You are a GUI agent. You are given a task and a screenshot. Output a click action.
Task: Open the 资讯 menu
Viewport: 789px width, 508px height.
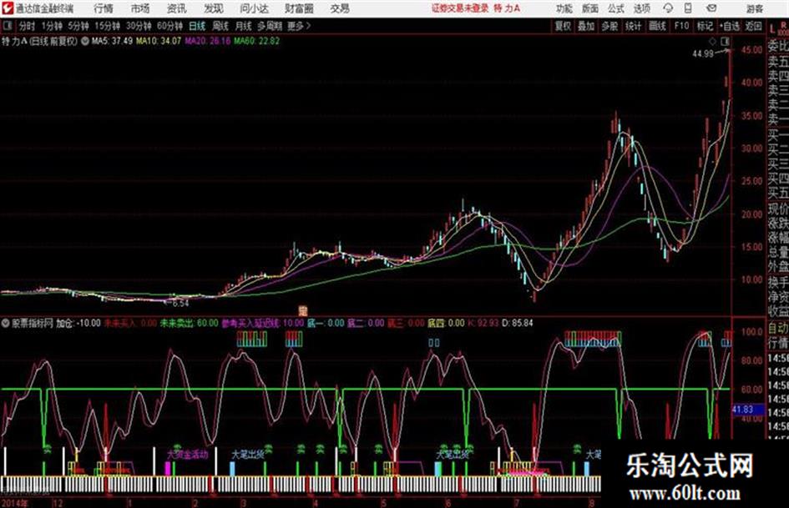[177, 8]
